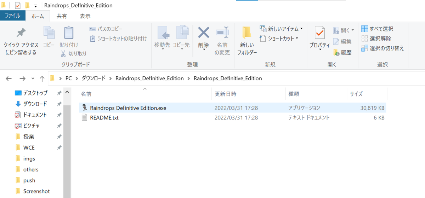Open the 授業 folder in the sidebar
The image size is (425, 198).
(29, 137)
